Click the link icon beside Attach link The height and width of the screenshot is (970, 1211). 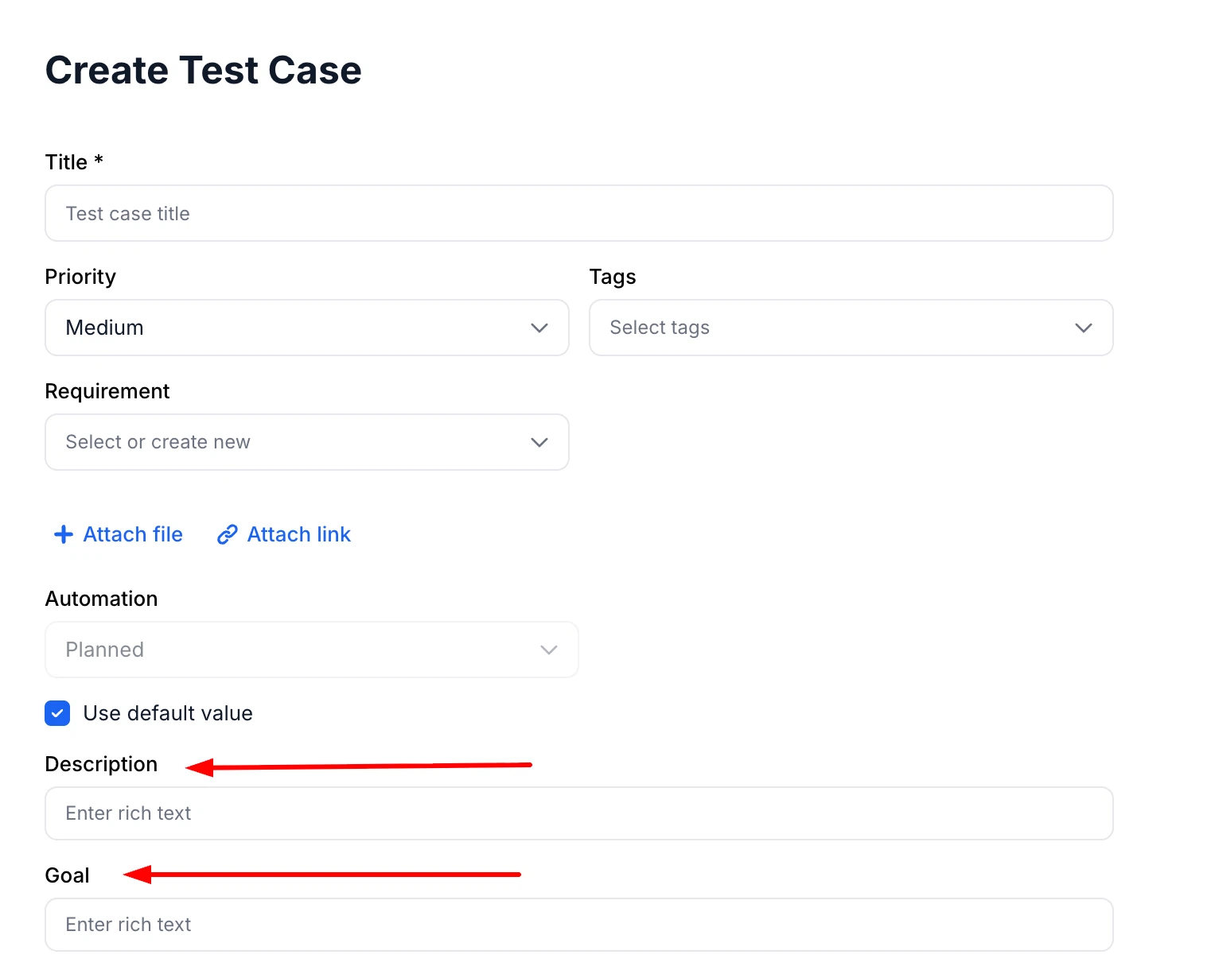(x=227, y=534)
